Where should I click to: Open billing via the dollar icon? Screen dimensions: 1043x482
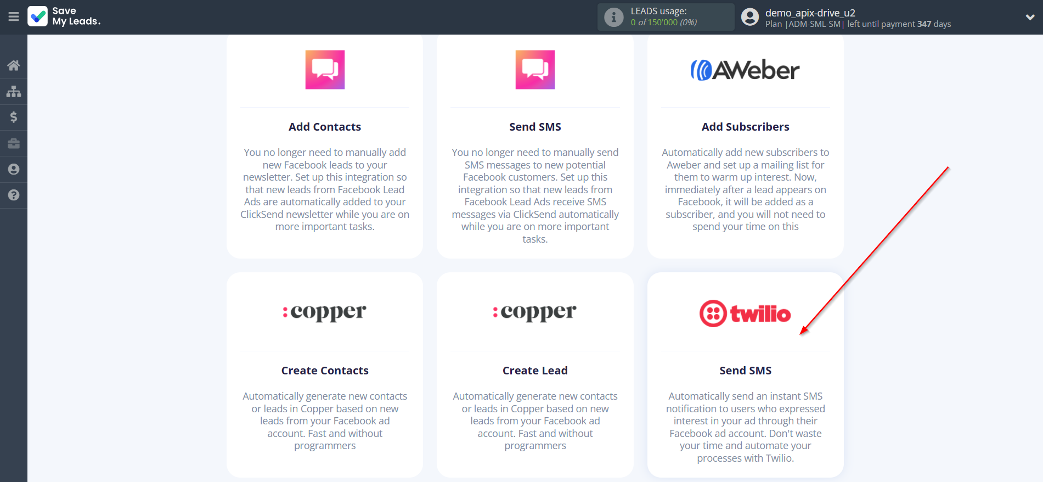[x=14, y=117]
